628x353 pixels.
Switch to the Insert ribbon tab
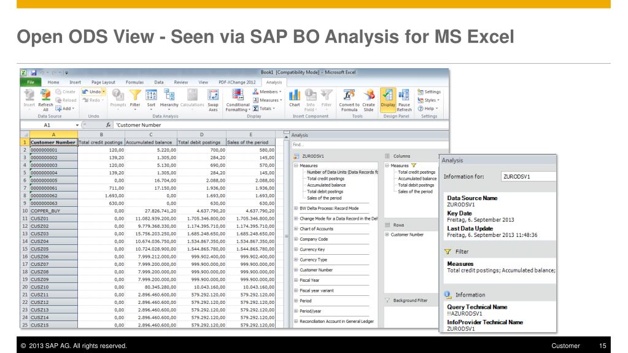point(75,82)
